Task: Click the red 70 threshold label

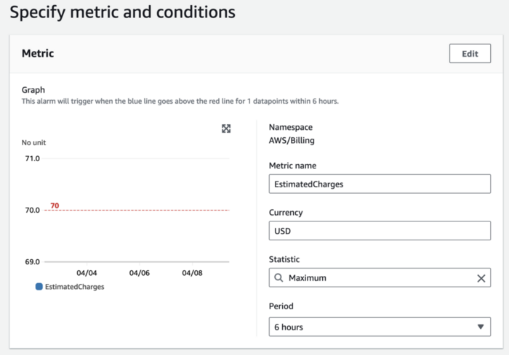Action: pyautogui.click(x=55, y=205)
